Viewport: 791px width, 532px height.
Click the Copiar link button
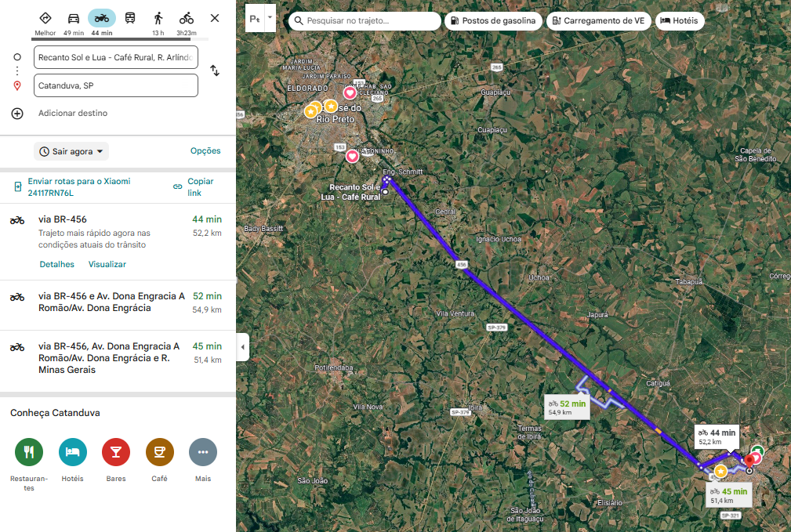point(194,186)
